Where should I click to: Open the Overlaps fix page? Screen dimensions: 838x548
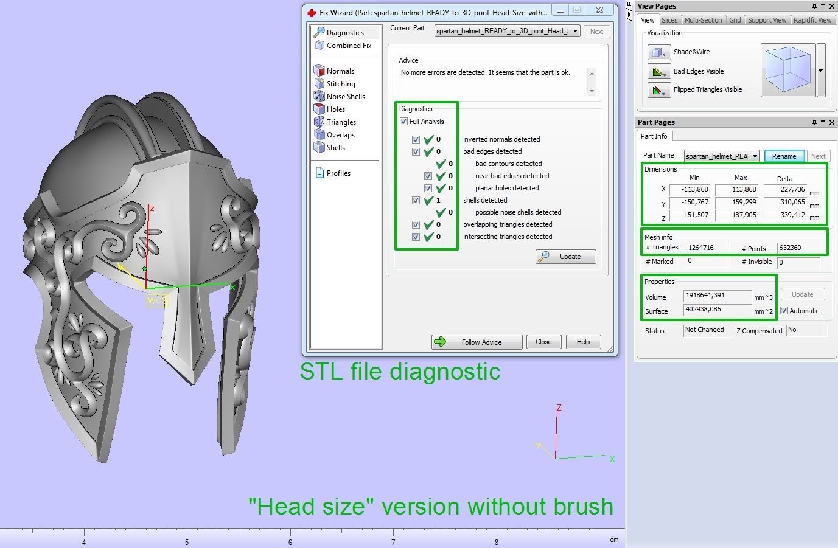coord(335,135)
